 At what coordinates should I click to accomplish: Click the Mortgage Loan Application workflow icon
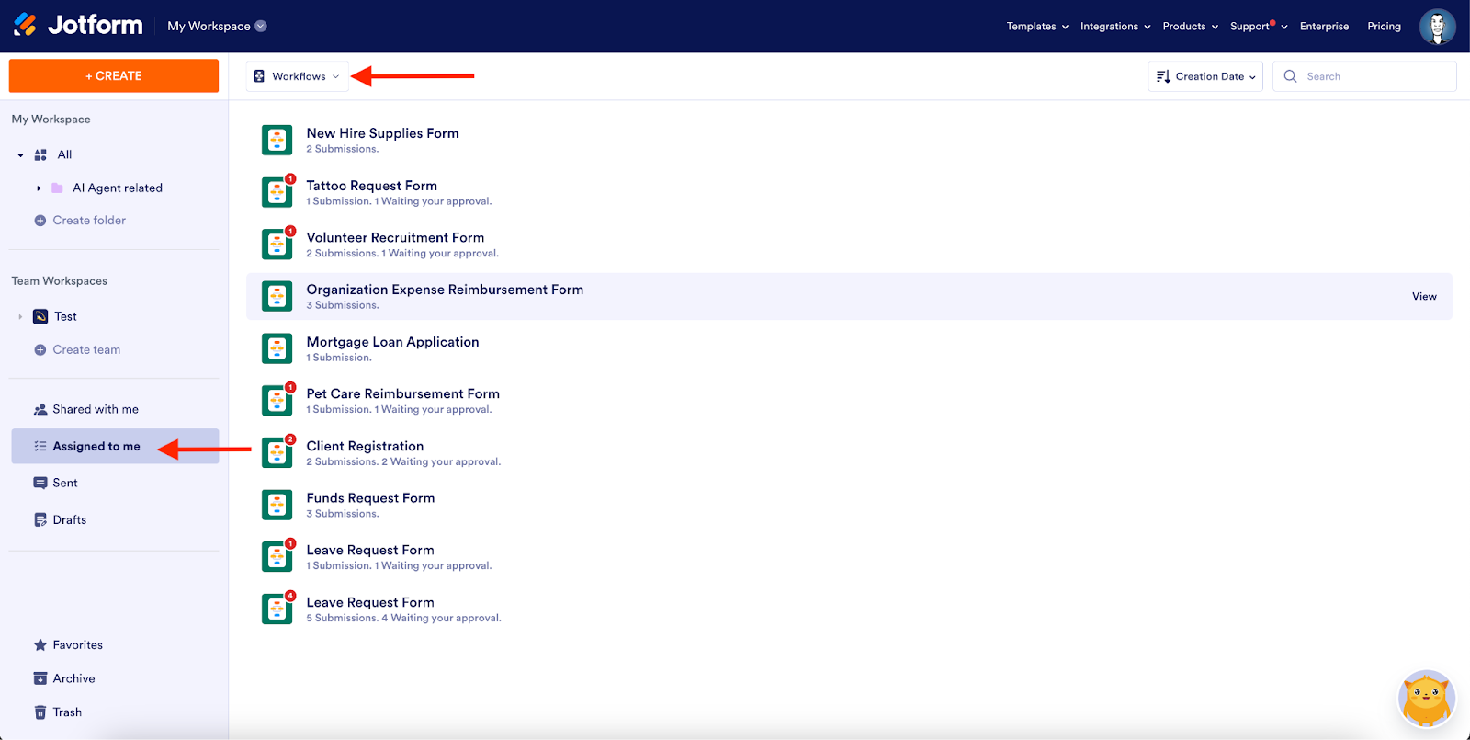(277, 348)
